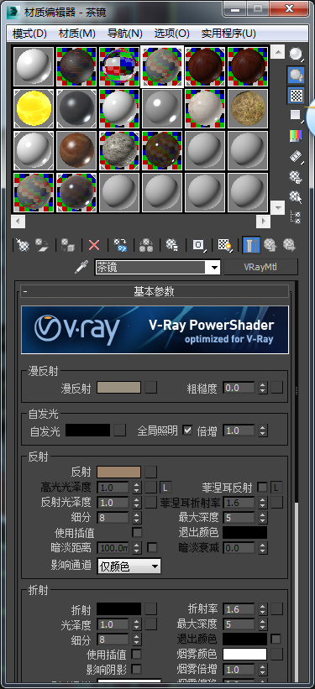
Task: Click the Put to Library icon
Action: pyautogui.click(x=171, y=245)
